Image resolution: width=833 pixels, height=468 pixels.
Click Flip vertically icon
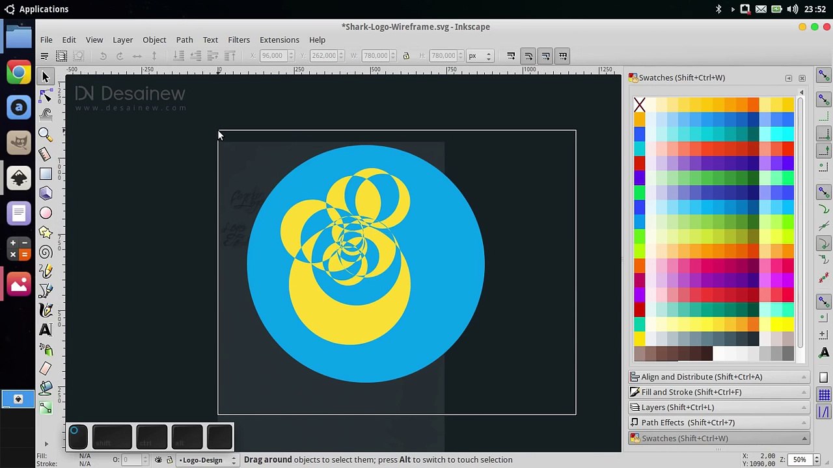(154, 56)
